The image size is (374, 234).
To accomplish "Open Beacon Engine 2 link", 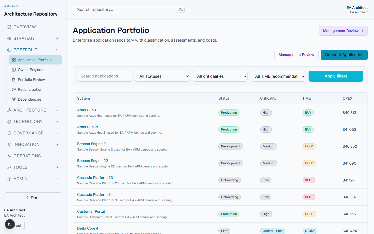I will click(x=91, y=144).
